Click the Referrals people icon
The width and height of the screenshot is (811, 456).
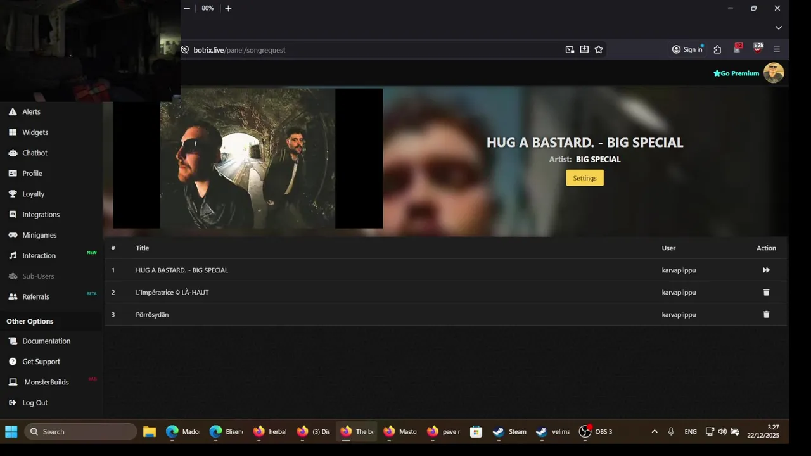(x=13, y=296)
